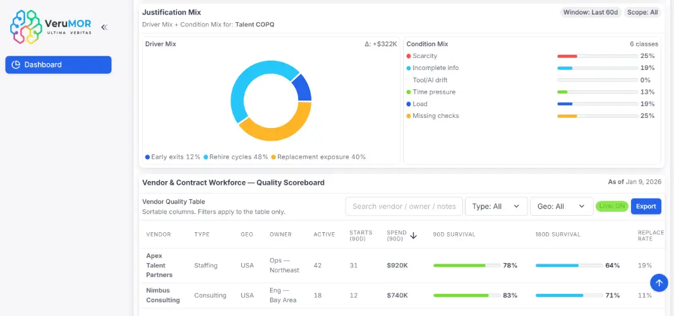This screenshot has width=674, height=316.
Task: Open the Geo: All dropdown
Action: 561,206
